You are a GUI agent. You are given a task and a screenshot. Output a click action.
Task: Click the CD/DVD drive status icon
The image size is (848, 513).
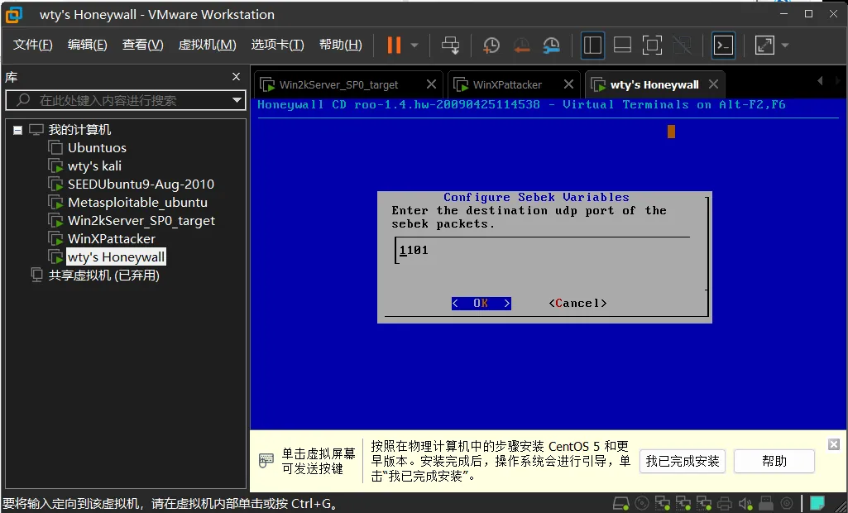[x=642, y=503]
